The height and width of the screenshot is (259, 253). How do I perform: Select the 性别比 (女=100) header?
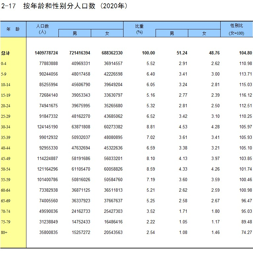236,29
